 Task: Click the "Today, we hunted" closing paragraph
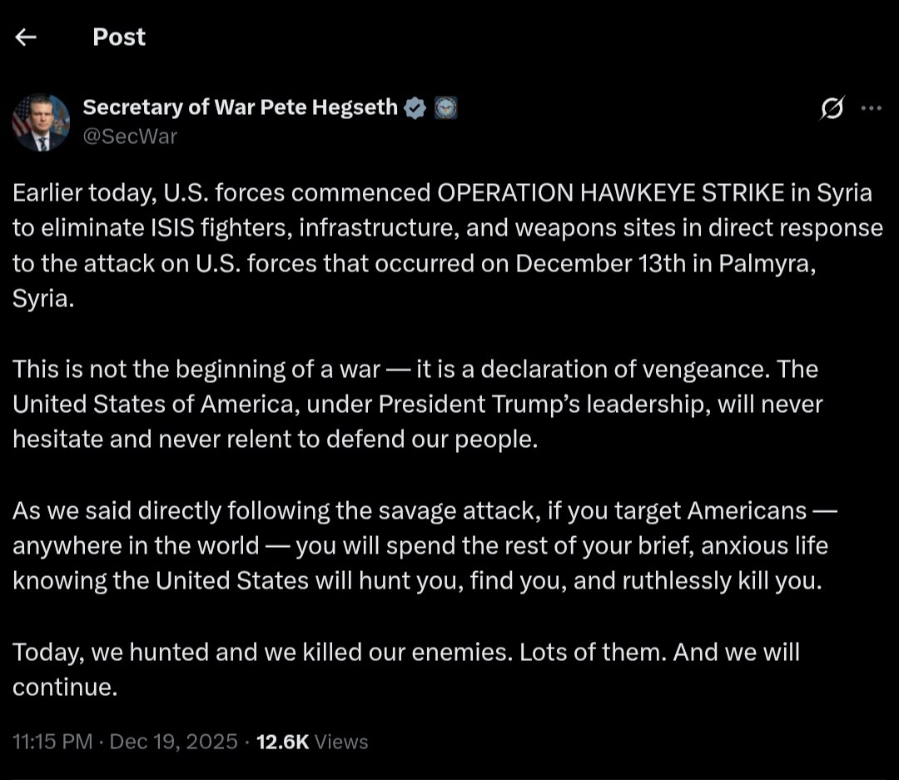[x=405, y=669]
